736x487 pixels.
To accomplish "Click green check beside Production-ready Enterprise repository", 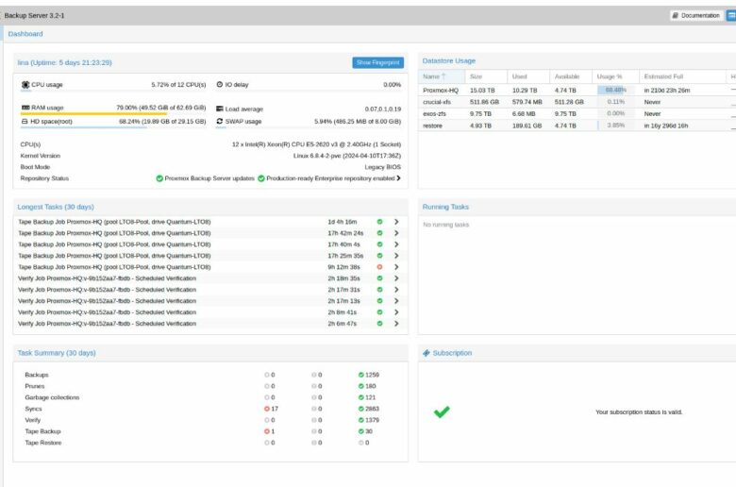I will (x=261, y=178).
